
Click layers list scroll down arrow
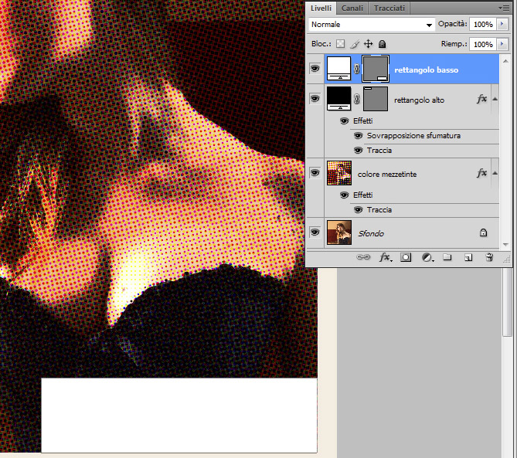(x=505, y=244)
